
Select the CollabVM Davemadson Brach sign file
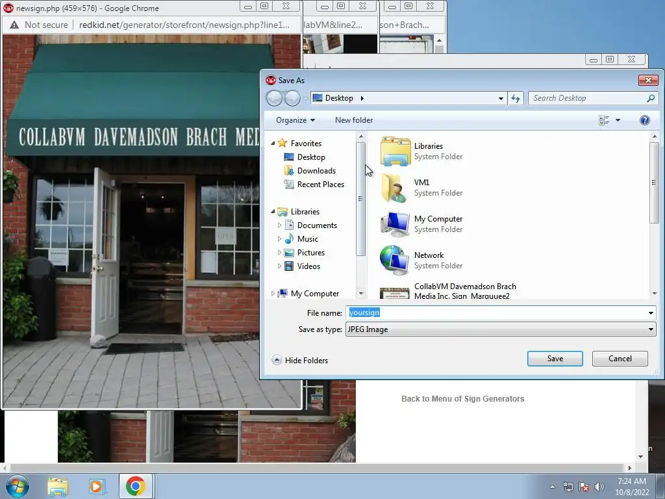coord(465,291)
